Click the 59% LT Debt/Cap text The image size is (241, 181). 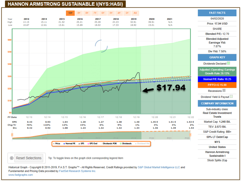tap(217, 137)
